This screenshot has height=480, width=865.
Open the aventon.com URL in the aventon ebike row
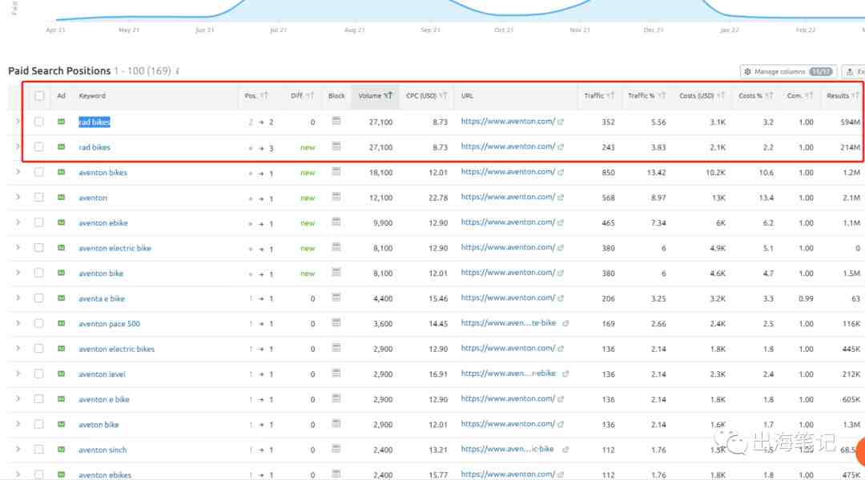click(x=508, y=222)
